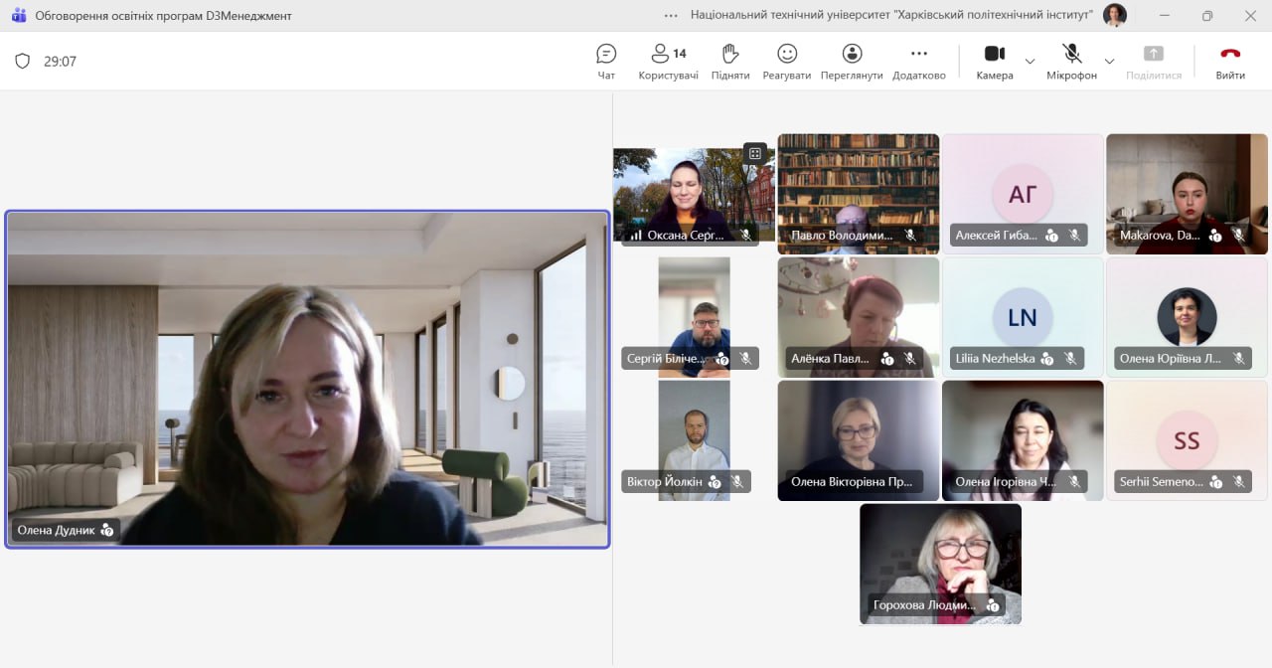The height and width of the screenshot is (668, 1272).
Task: Click people badge icon beside Олена Дудник name
Action: pyautogui.click(x=107, y=530)
